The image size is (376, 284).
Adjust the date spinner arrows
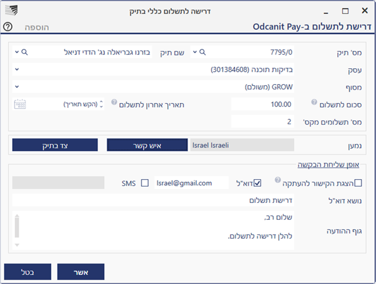click(101, 104)
